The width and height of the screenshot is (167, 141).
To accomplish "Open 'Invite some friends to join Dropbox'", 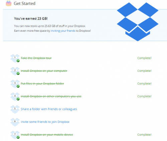I will tap(45, 122).
